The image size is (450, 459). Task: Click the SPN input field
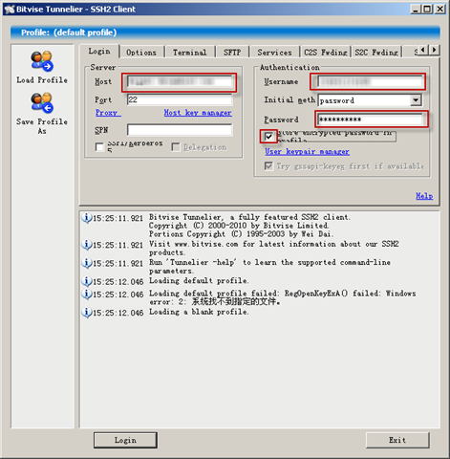point(180,130)
